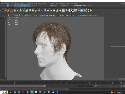This screenshot has width=125, height=94.
Task: Click the checkerboard shelf icon
Action: (72, 11)
